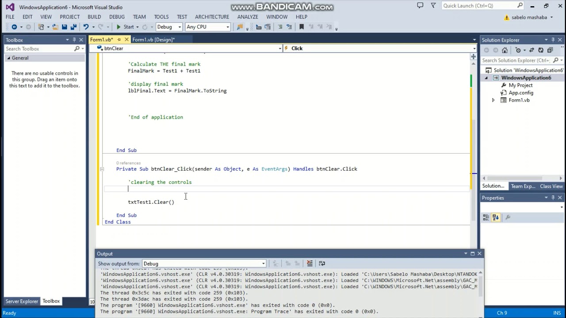
Task: Click the Navigate Backward arrow in toolbar
Action: click(x=14, y=27)
